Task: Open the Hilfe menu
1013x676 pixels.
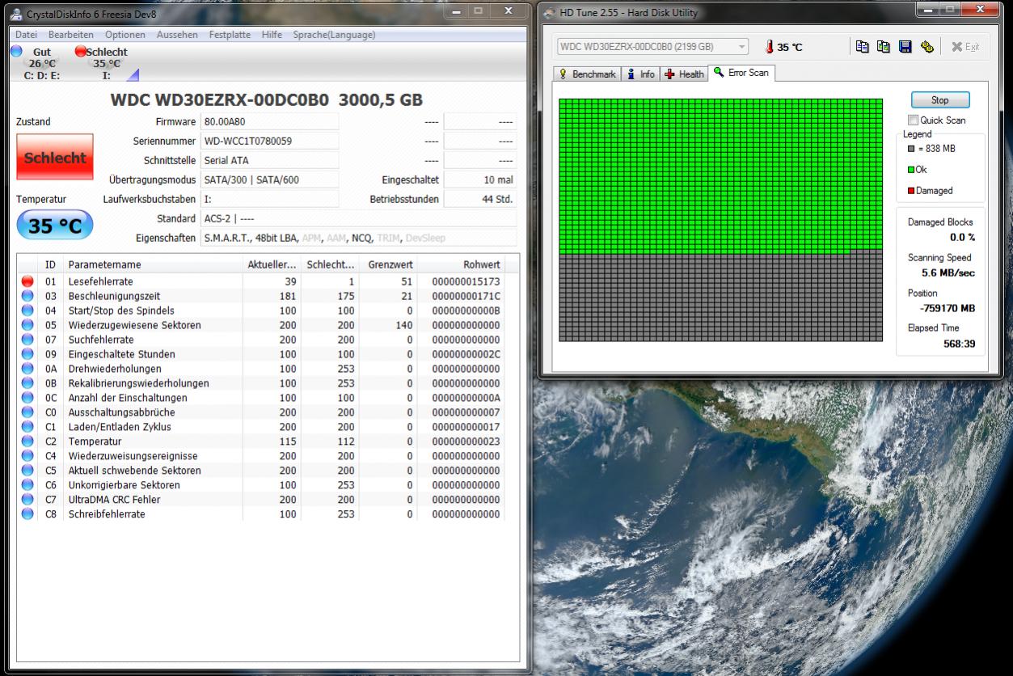Action: tap(272, 35)
